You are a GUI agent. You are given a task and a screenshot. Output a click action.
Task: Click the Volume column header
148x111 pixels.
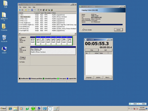[x=26, y=13]
